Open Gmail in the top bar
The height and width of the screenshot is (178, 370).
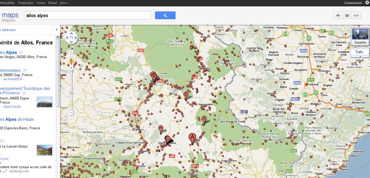coord(53,3)
